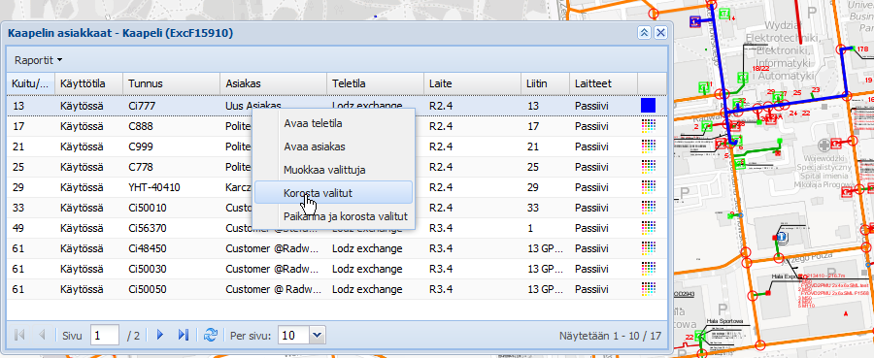Click the Sivu page number field
The width and height of the screenshot is (874, 358).
point(104,335)
